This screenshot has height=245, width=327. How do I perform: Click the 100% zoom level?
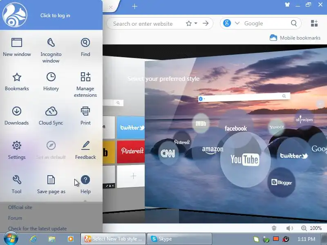(x=316, y=228)
